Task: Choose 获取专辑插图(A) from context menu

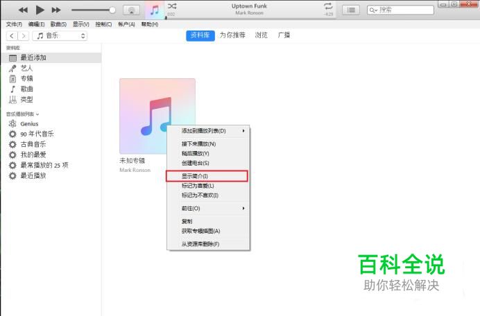Action: (208, 231)
